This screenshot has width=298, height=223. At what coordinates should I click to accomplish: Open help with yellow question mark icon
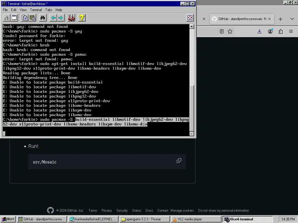(x=82, y=18)
